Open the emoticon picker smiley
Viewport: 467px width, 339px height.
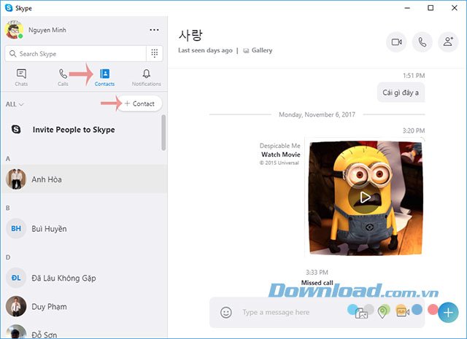point(226,312)
